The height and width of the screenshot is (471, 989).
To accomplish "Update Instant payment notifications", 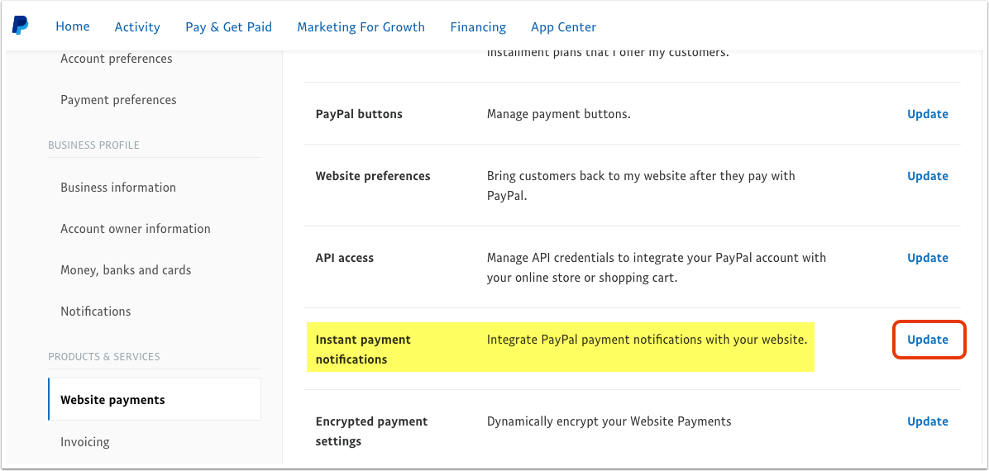I will (x=928, y=340).
